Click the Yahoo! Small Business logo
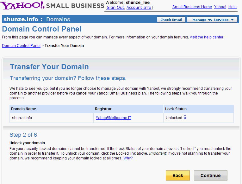 pos(53,5)
